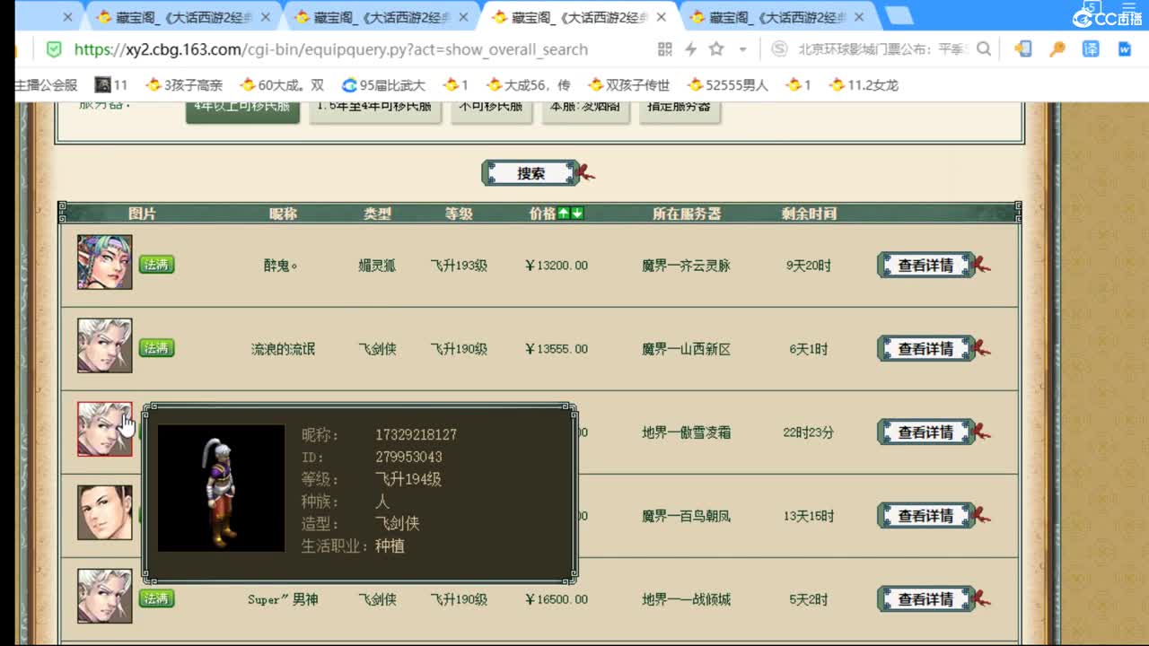Click 法满 badge in Super"男神 row

point(156,598)
